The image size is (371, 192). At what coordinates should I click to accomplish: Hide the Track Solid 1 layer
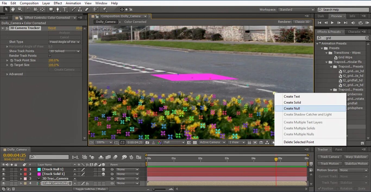(4, 174)
